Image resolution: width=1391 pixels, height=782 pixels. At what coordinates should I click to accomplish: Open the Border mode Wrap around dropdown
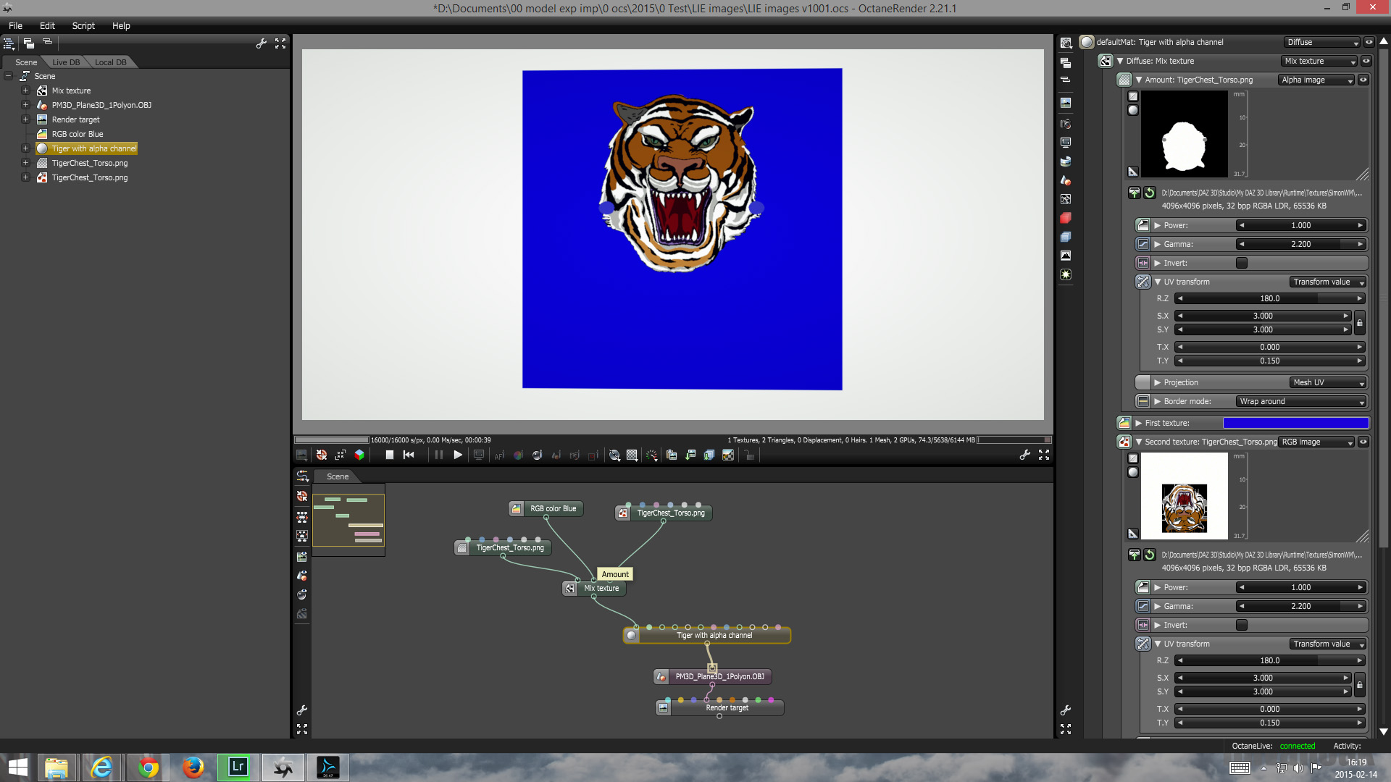[1301, 401]
